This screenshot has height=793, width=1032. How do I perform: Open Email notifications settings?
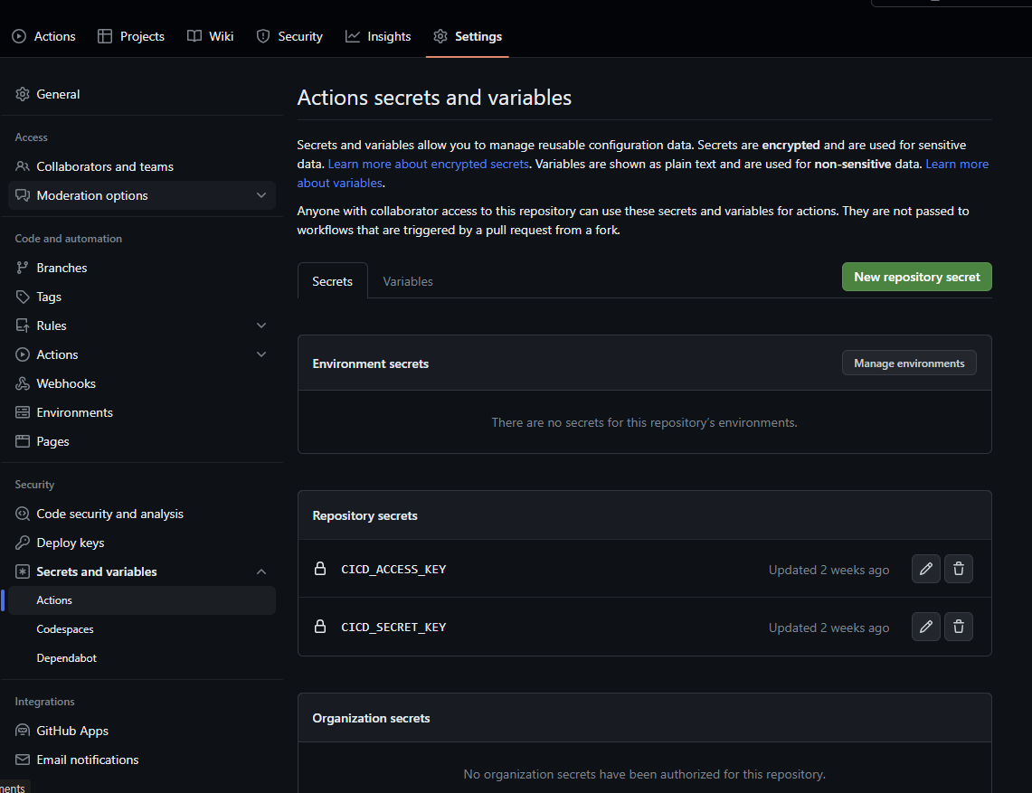coord(142,760)
